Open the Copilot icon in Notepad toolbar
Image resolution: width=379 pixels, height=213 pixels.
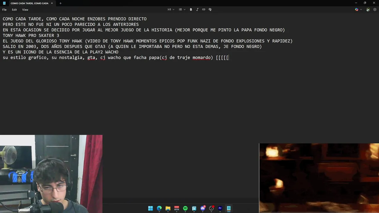pos(357,9)
